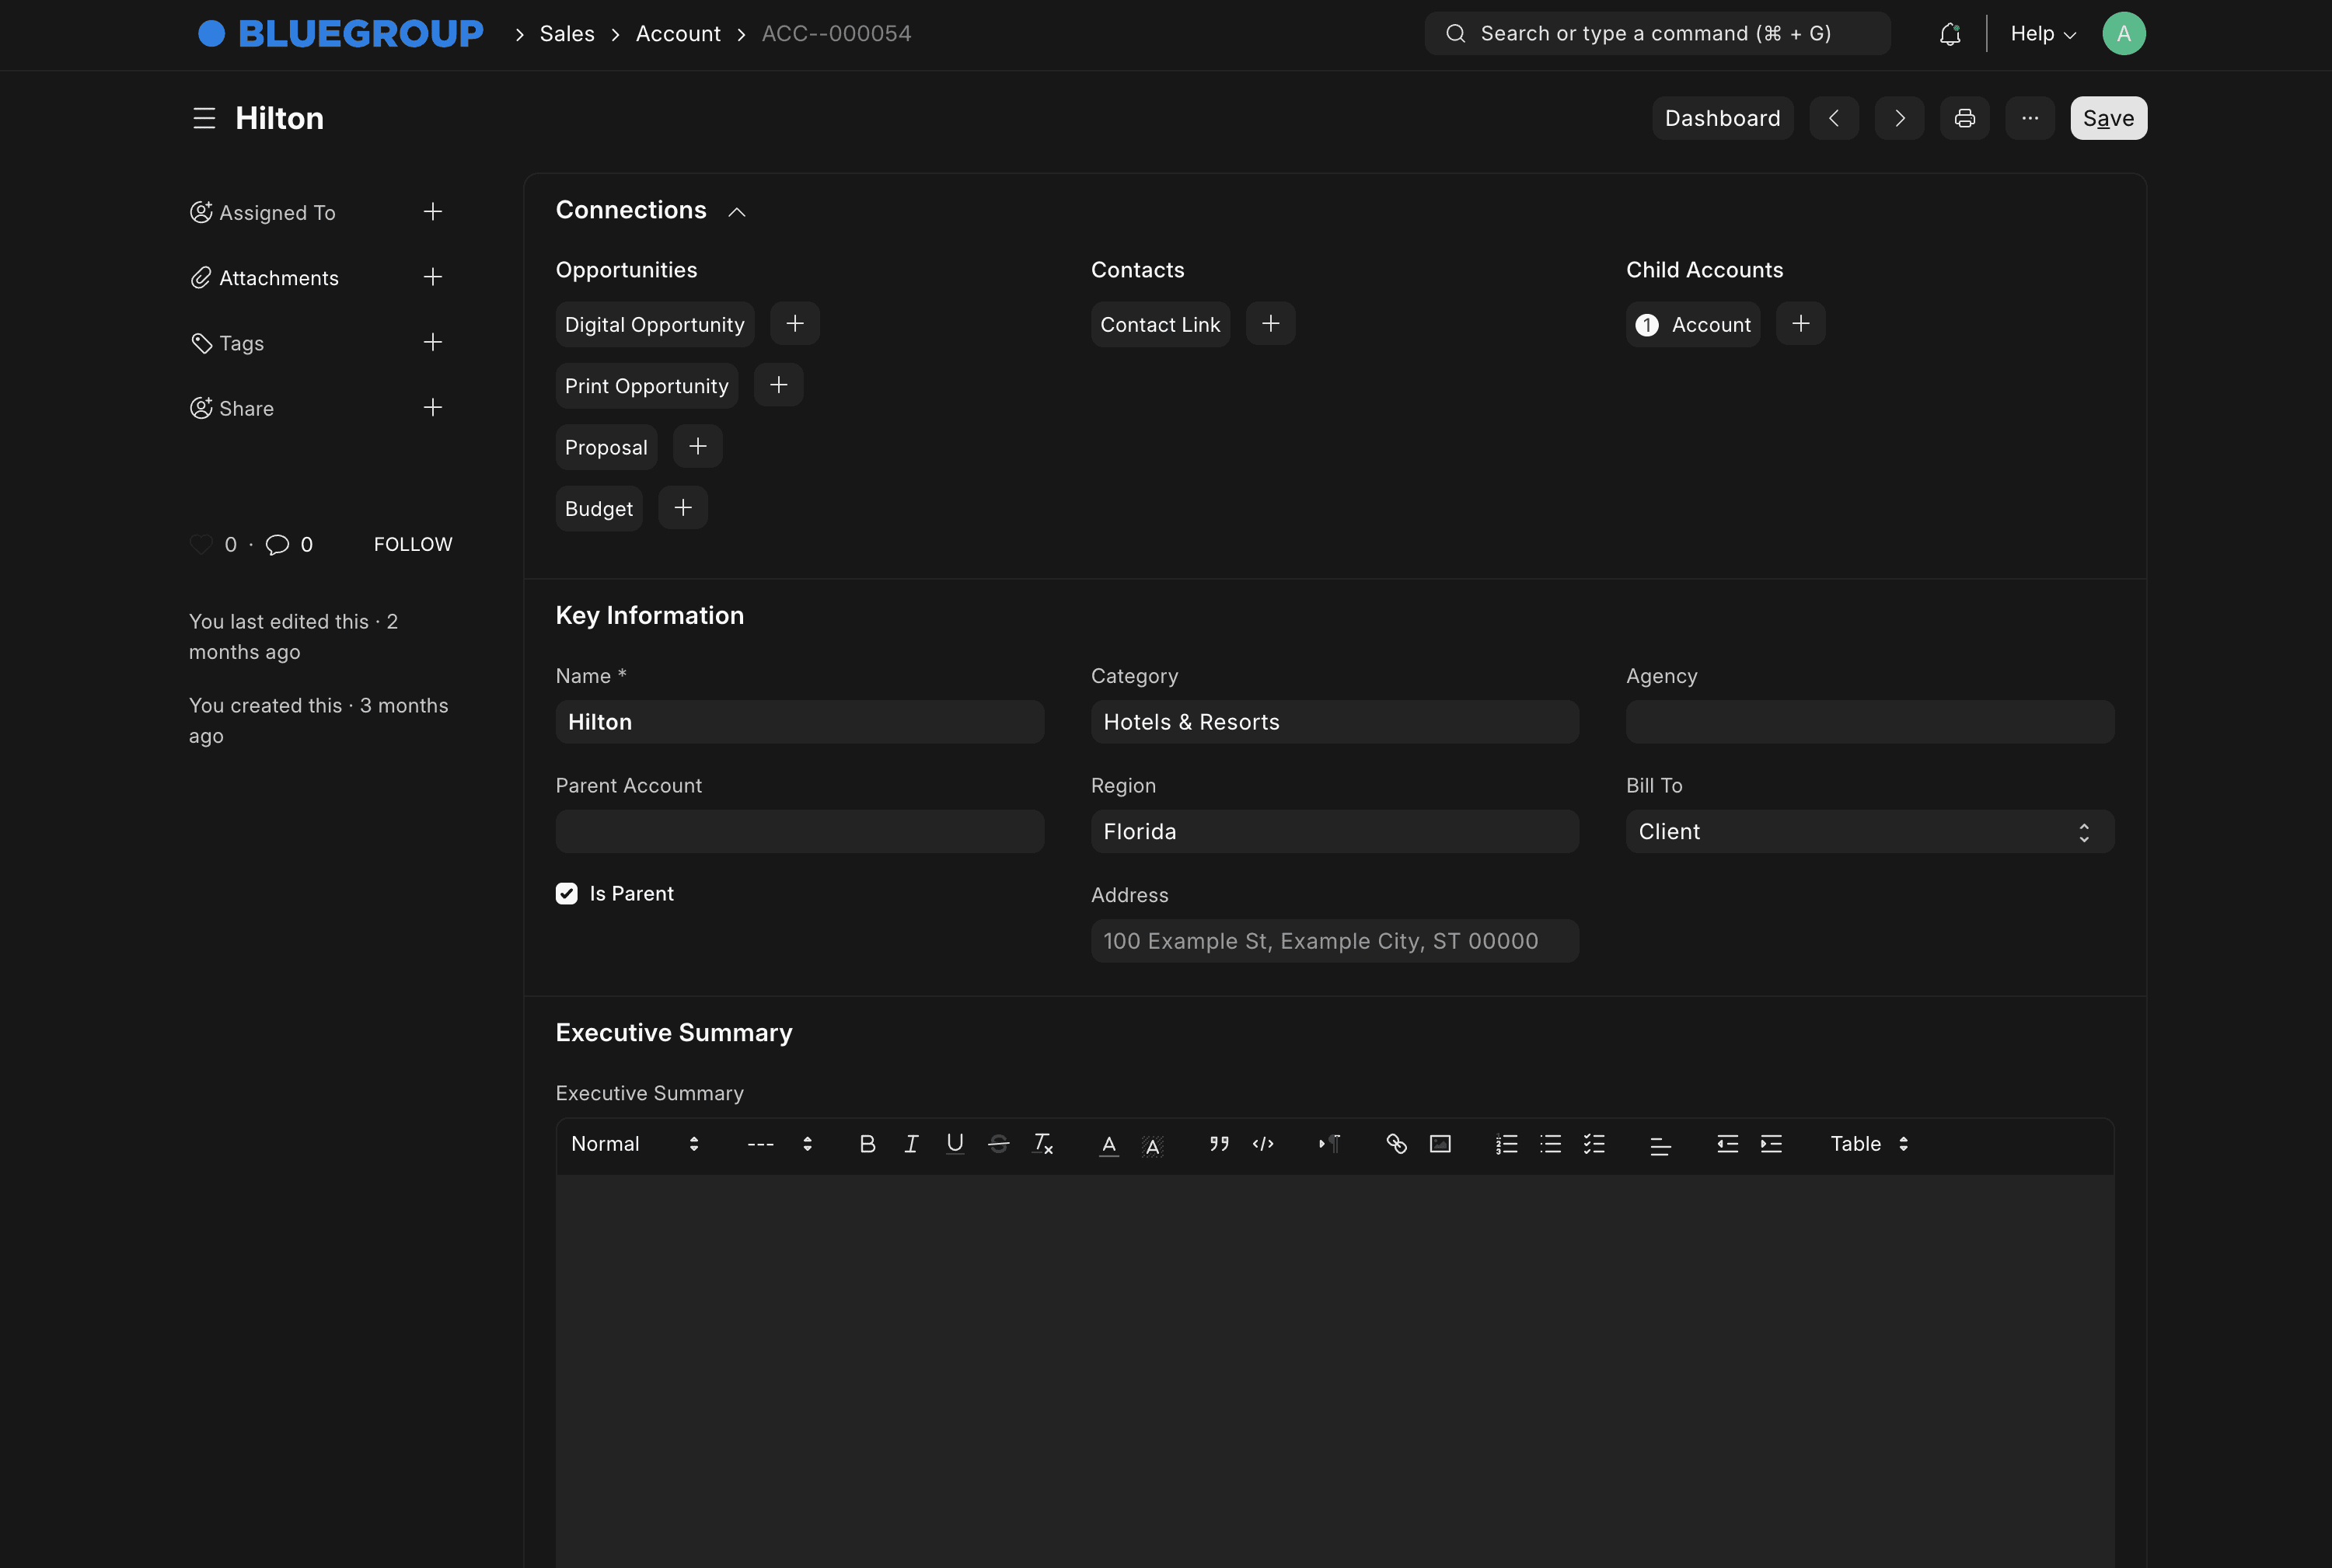Navigate to Account breadcrumb
The image size is (2332, 1568).
(x=677, y=34)
